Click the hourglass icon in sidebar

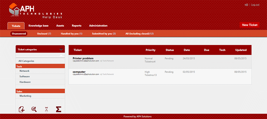click(46, 109)
